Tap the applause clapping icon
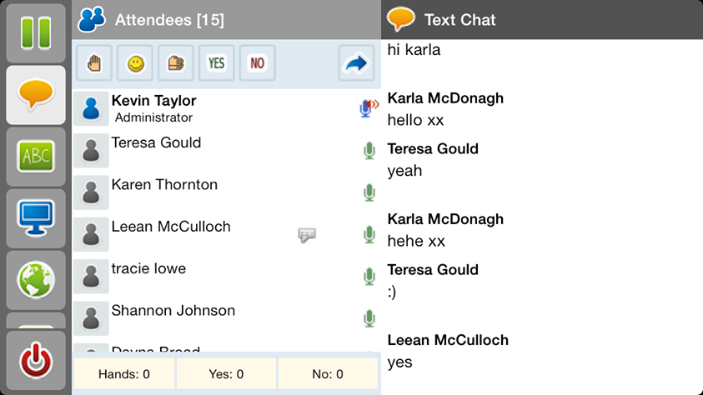The width and height of the screenshot is (703, 395). click(176, 63)
